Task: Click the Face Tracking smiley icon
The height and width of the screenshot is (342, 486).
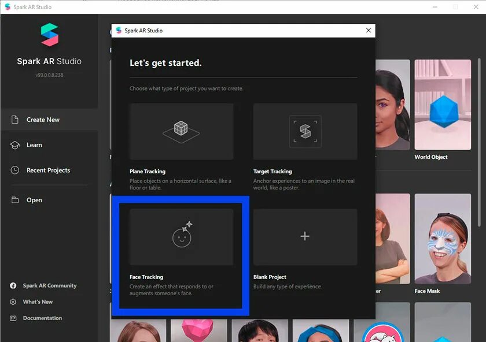Action: coord(183,235)
